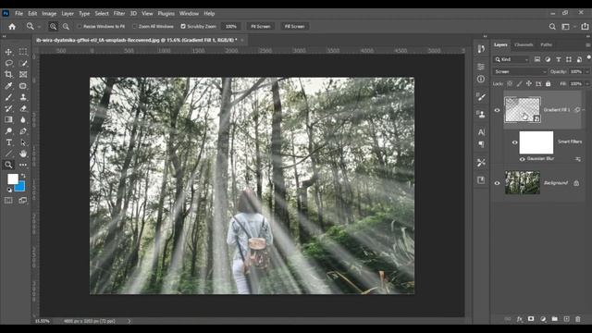This screenshot has width=592, height=333.
Task: Open the Layer menu
Action: (68, 13)
